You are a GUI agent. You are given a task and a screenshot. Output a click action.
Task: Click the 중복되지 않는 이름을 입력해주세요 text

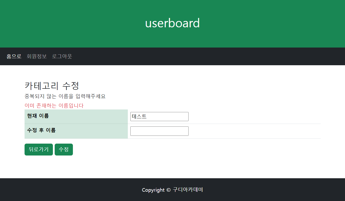pos(65,96)
